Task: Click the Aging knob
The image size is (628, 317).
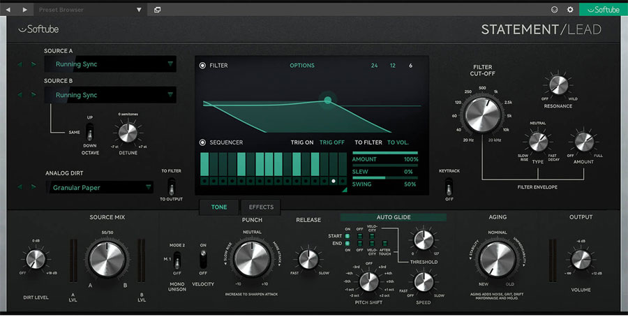Action: pyautogui.click(x=498, y=259)
